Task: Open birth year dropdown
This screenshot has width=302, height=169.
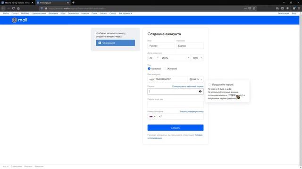Action: click(197, 58)
